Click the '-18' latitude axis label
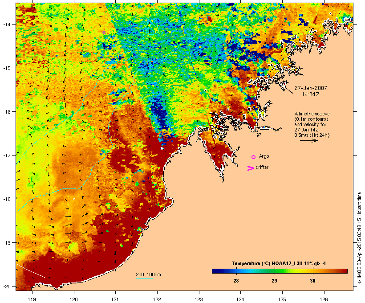Image resolution: width=365 pixels, height=303 pixels. click(7, 199)
